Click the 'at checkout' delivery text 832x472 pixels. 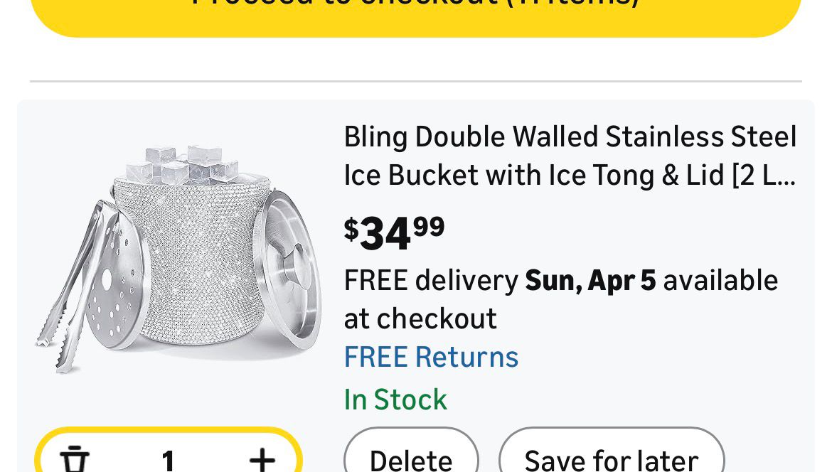tap(420, 318)
